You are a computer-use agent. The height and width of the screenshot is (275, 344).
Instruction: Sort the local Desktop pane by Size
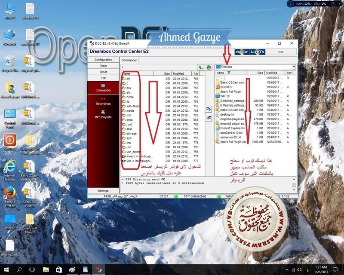click(x=256, y=73)
